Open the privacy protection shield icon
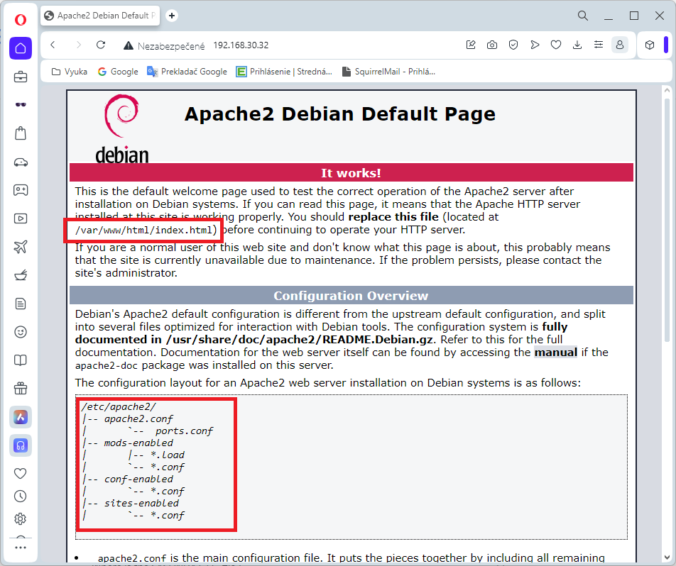676x566 pixels. pyautogui.click(x=513, y=45)
